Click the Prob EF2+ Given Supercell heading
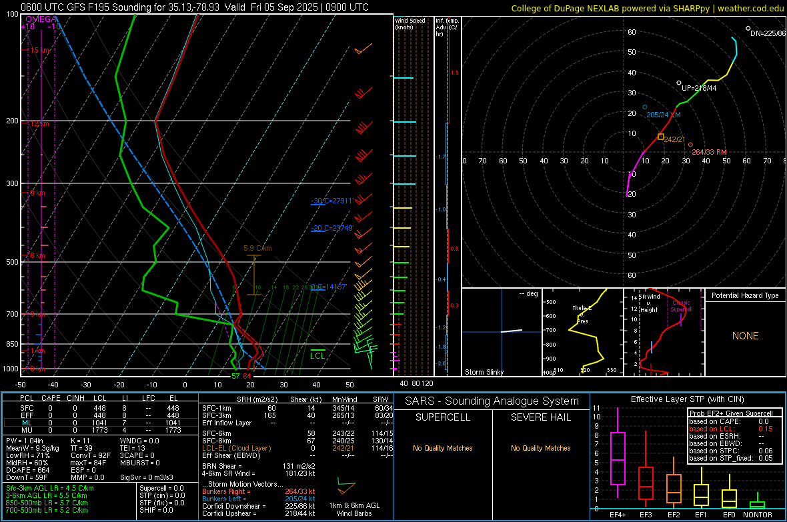The height and width of the screenshot is (522, 787). (731, 413)
